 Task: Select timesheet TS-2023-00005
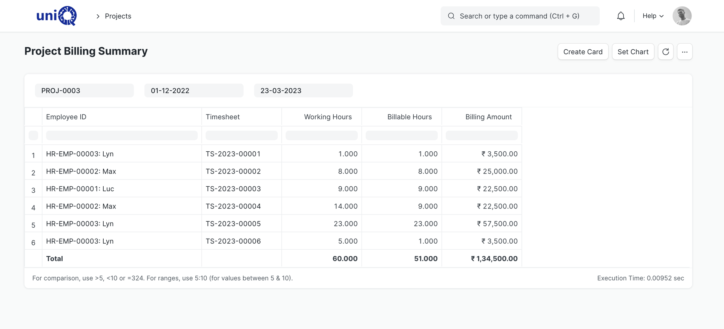pos(233,224)
